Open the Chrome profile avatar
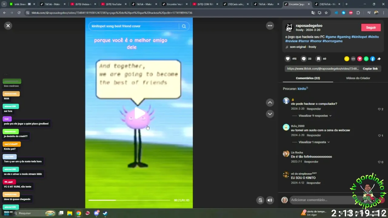This screenshot has height=218, width=388. pos(376,13)
